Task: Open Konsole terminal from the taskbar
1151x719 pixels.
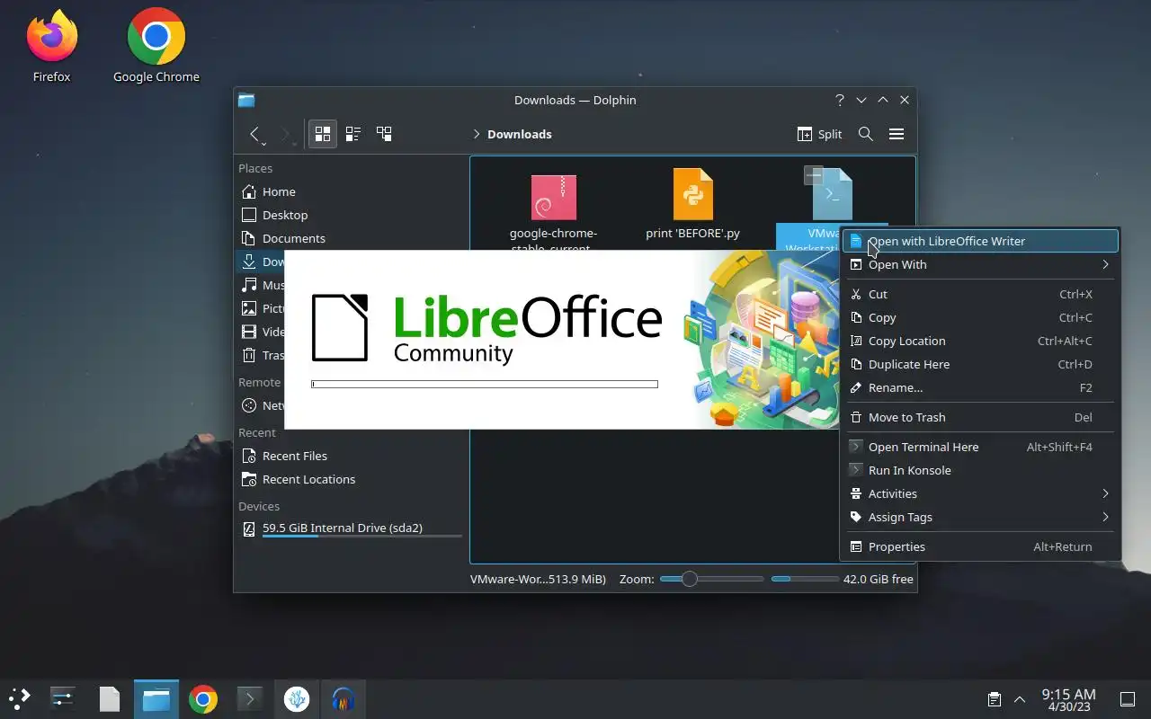Action: pos(249,698)
